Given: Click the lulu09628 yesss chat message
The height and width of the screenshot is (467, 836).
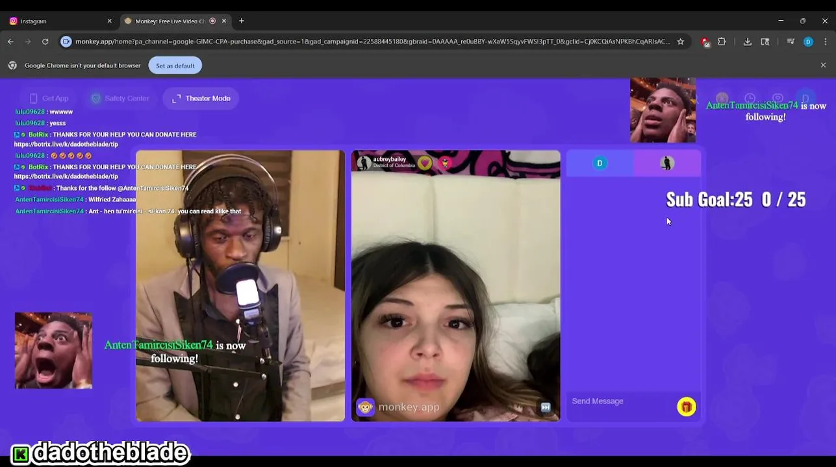Looking at the screenshot, I should tap(40, 123).
